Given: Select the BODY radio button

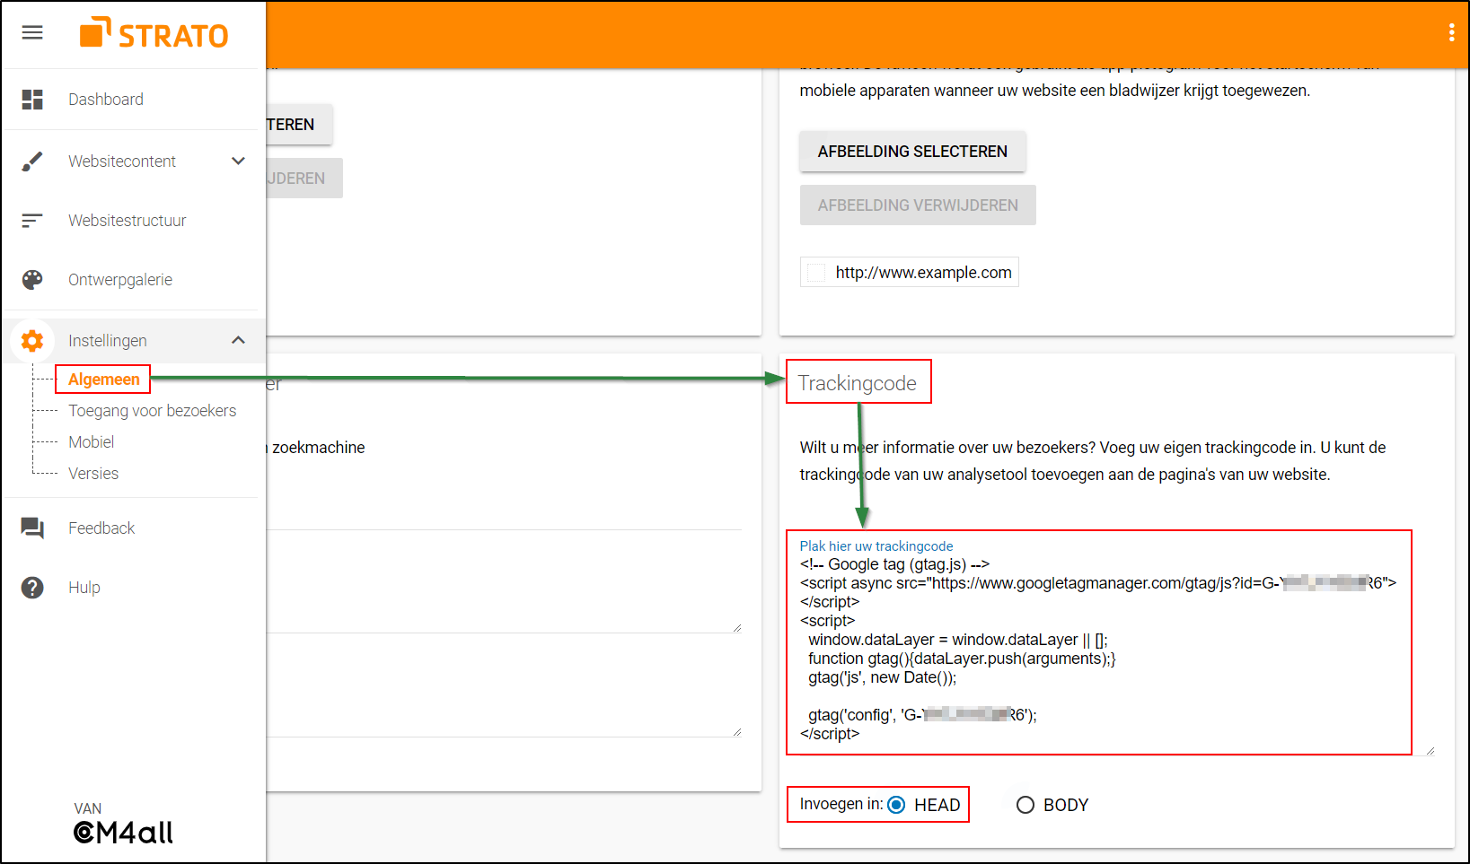Looking at the screenshot, I should click(x=1025, y=805).
